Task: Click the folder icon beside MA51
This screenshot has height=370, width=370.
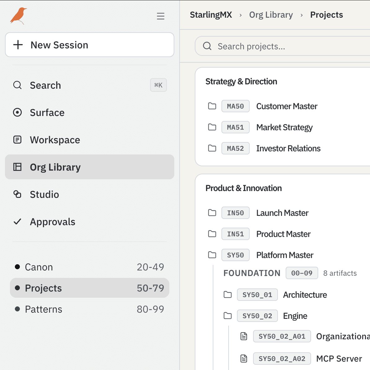Action: [212, 127]
